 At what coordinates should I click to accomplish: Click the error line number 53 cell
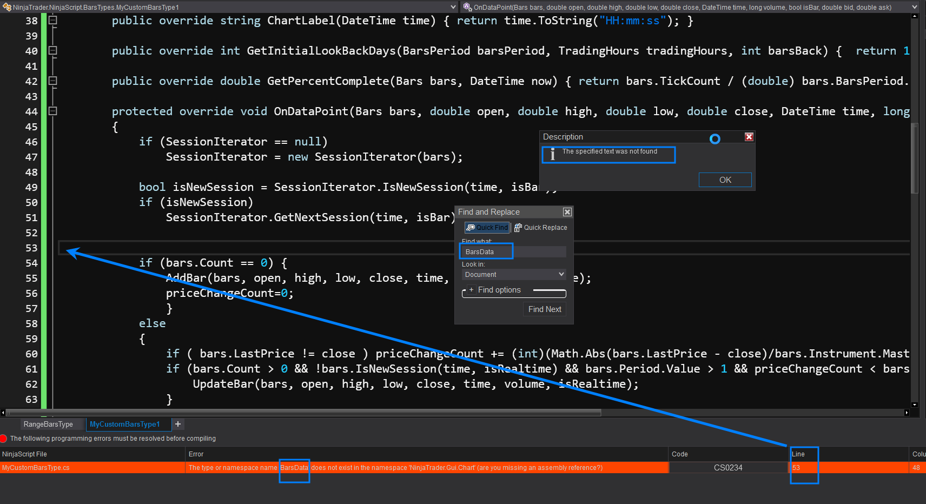849,468
